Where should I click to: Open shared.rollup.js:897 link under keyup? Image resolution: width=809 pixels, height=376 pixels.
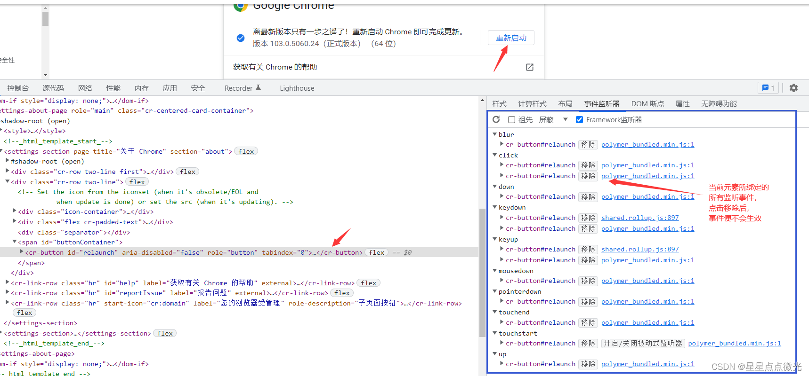640,250
